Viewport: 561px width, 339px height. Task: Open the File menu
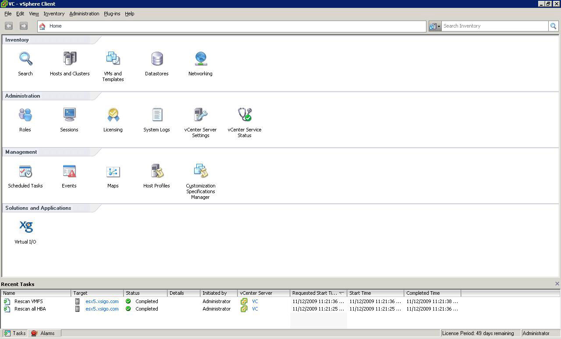click(8, 14)
